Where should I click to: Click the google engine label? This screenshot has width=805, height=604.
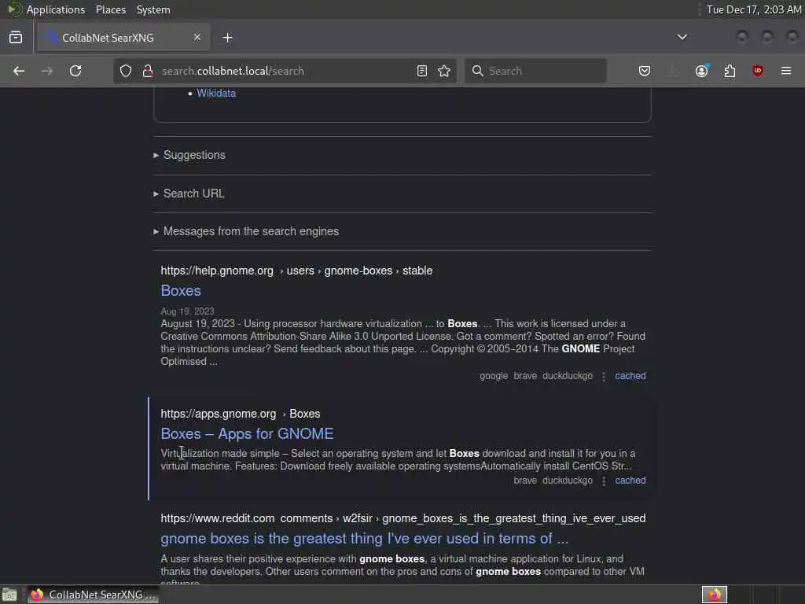(x=494, y=376)
